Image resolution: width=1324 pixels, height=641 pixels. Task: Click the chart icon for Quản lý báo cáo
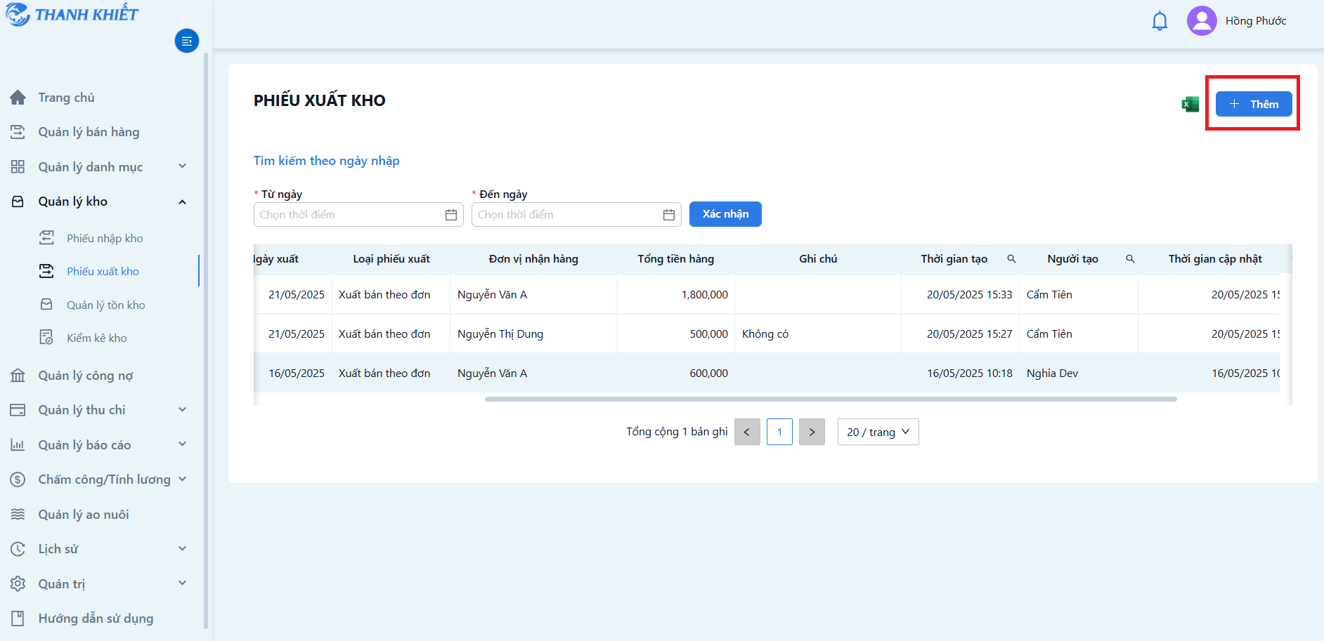click(18, 444)
